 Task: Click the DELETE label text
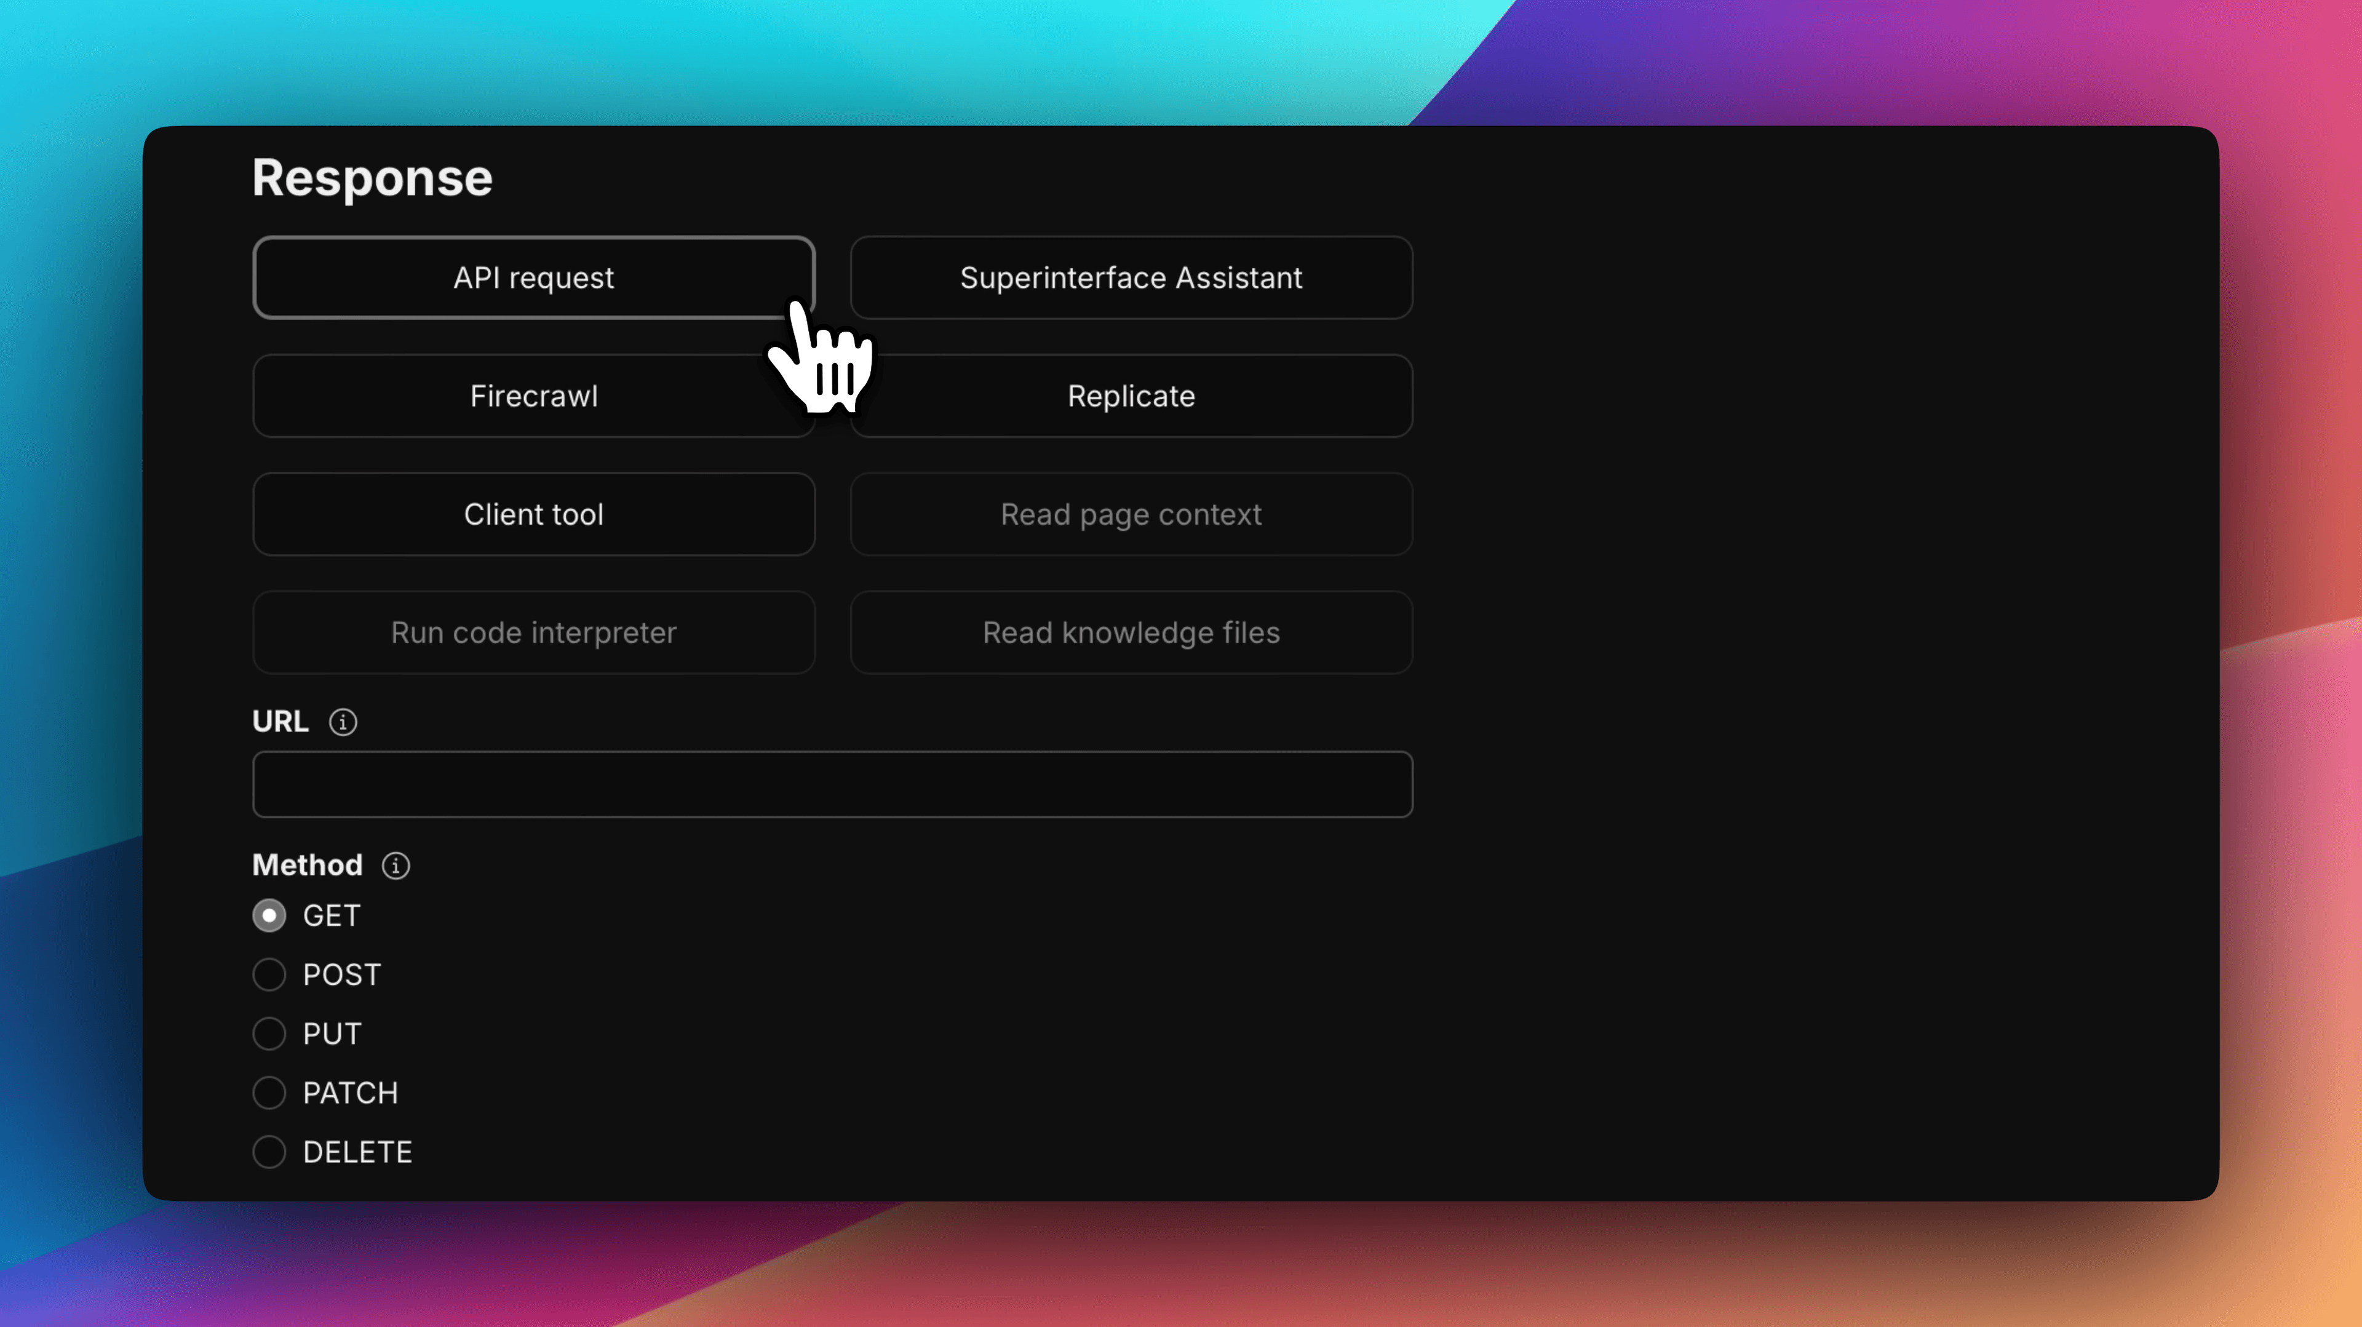(x=357, y=1152)
